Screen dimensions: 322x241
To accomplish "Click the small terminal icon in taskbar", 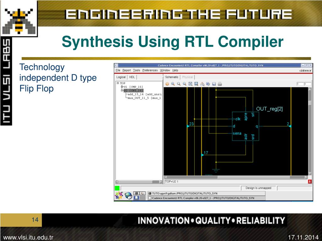I will coord(136,193).
